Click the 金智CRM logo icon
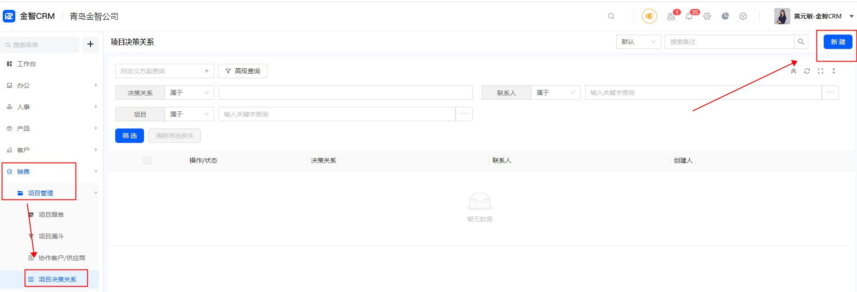The height and width of the screenshot is (292, 857). 9,16
